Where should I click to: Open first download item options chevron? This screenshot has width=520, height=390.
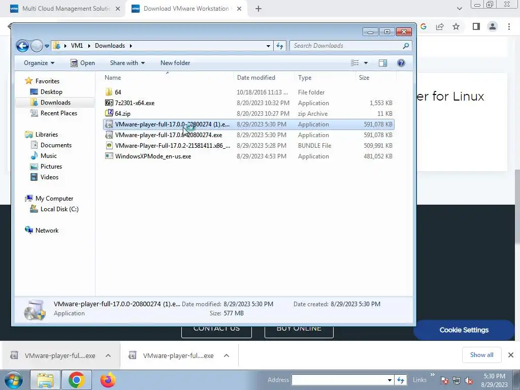point(108,355)
